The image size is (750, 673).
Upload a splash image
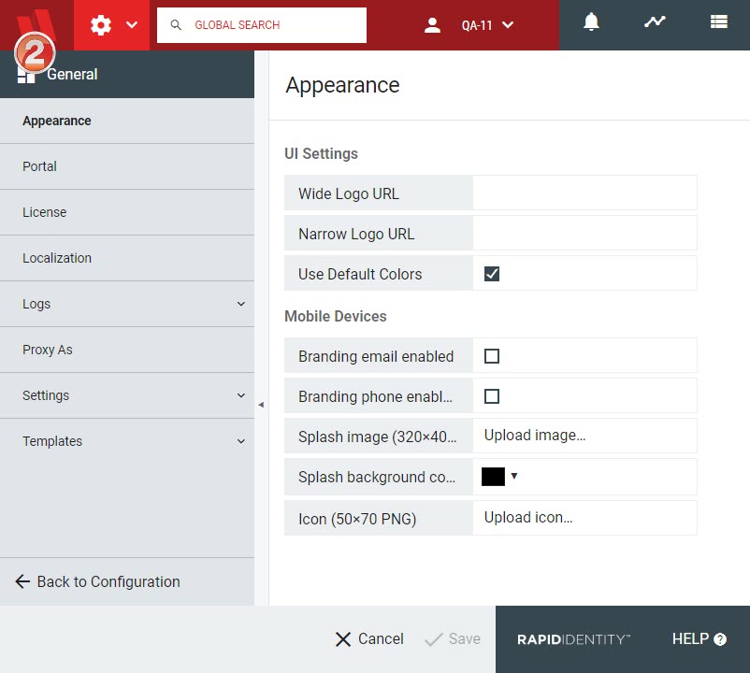tap(535, 436)
